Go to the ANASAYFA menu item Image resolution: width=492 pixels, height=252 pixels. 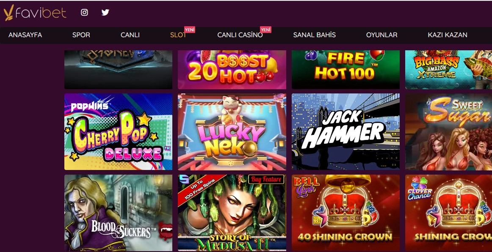pos(25,35)
